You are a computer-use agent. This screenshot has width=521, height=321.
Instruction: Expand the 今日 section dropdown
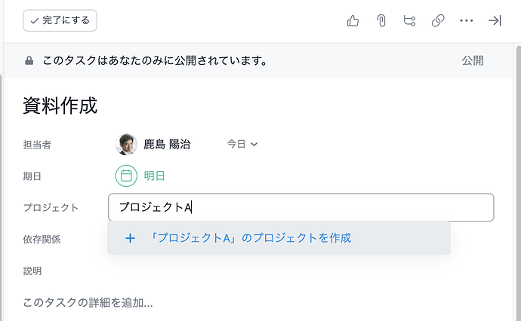coord(243,144)
